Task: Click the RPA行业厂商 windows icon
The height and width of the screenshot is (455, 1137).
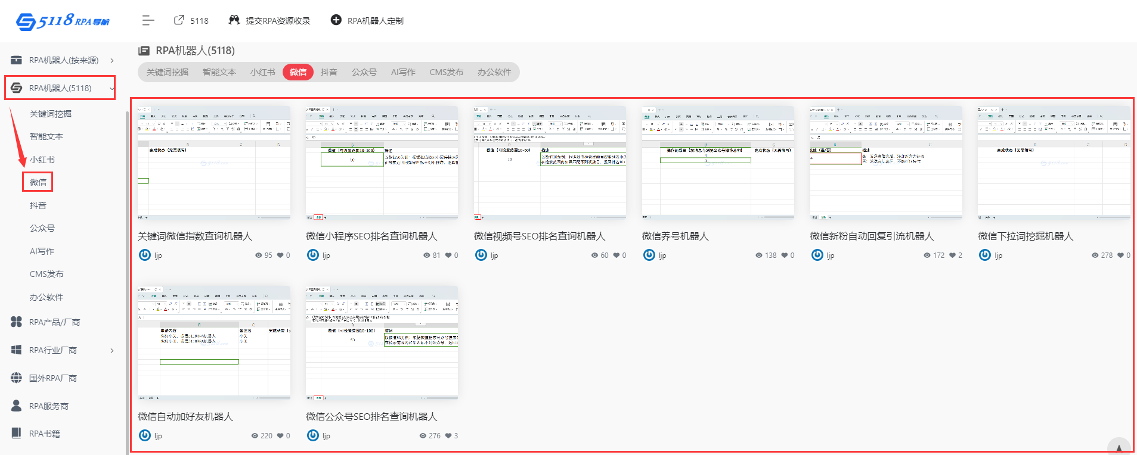Action: (x=17, y=350)
